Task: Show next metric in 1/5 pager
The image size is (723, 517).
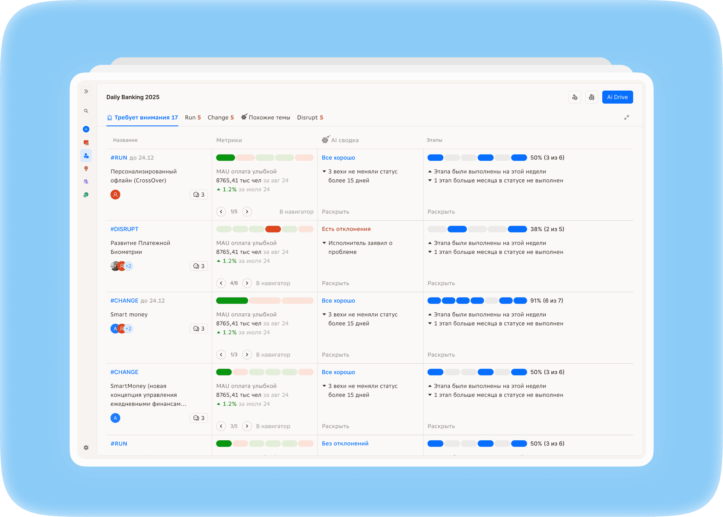Action: tap(247, 212)
